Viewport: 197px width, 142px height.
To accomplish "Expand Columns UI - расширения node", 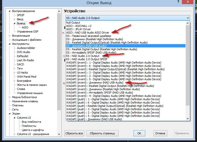I will 14,134.
